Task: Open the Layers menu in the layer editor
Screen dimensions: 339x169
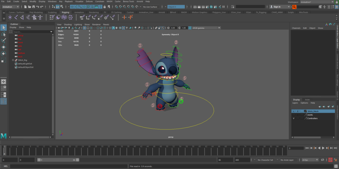Action: (295, 103)
